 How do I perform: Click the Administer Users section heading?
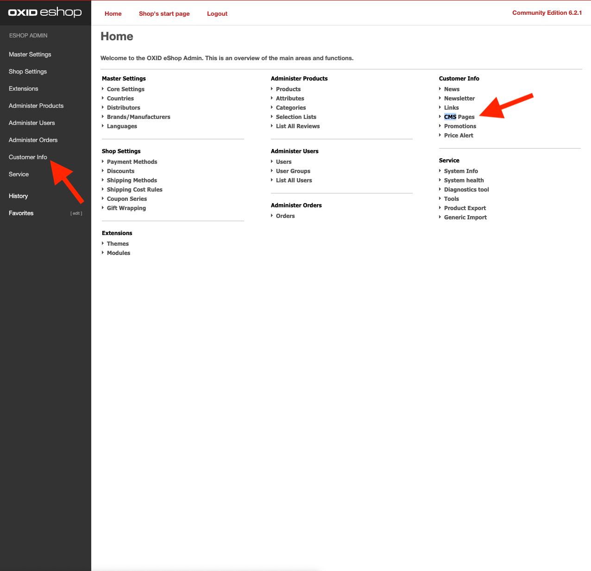(295, 151)
